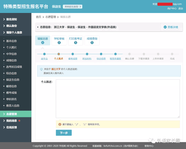The image size is (186, 149).
Task: Open 综合信息 in left sidebar
Action: 11,73
